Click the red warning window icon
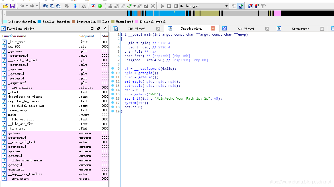Image resolution: width=334 pixels, height=187 pixels. (93, 6)
